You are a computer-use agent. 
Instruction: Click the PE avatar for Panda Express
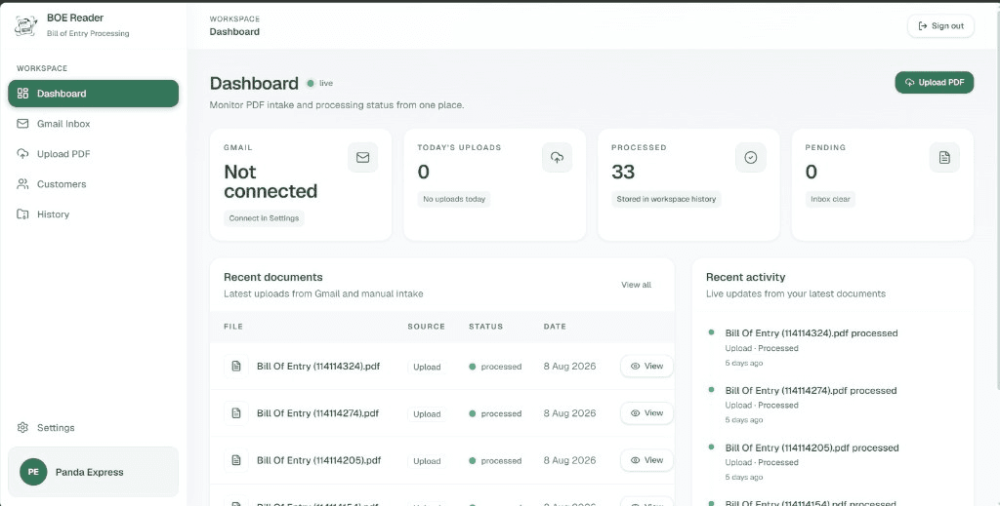pos(33,472)
